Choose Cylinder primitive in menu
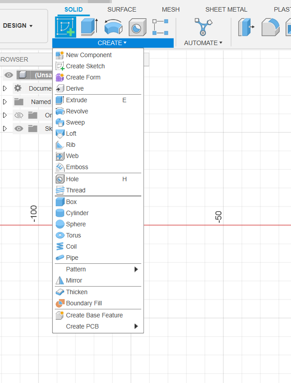The height and width of the screenshot is (383, 291). click(98, 213)
